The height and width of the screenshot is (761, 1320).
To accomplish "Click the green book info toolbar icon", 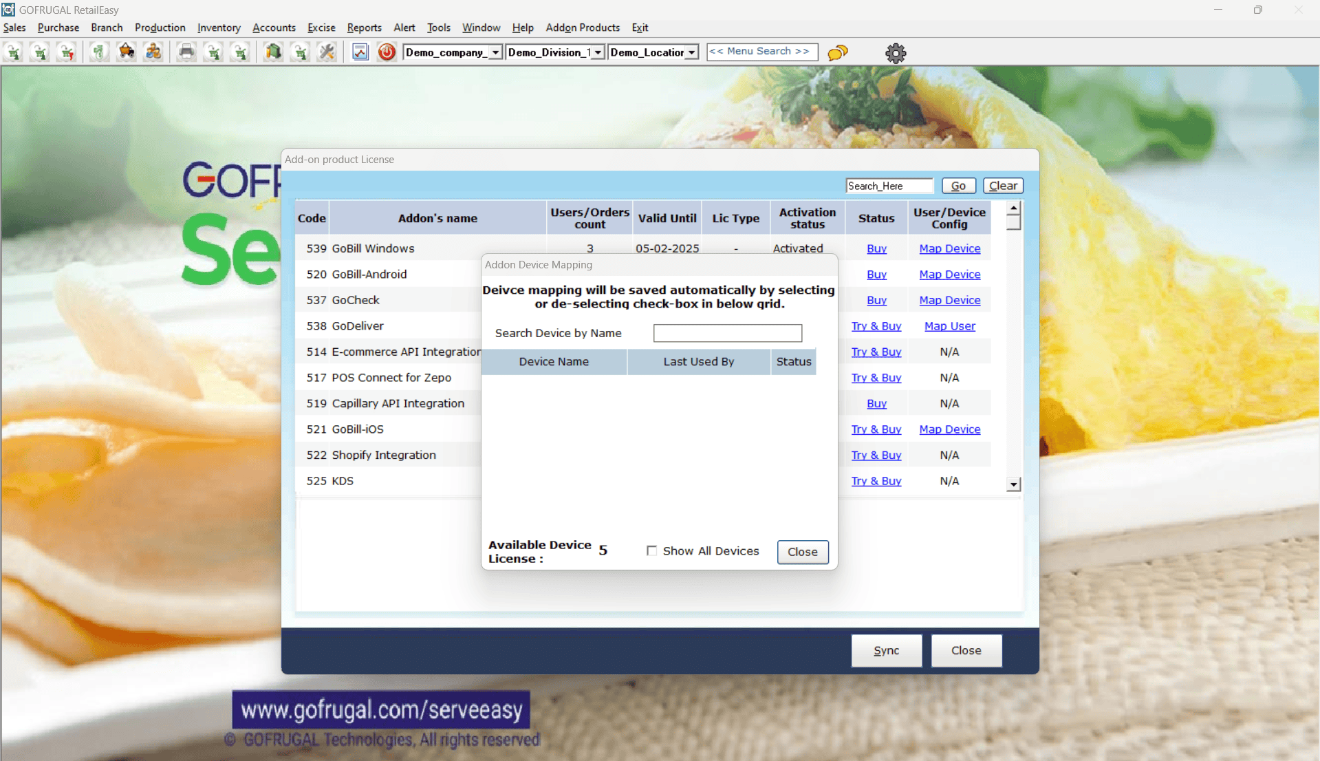I will point(273,52).
